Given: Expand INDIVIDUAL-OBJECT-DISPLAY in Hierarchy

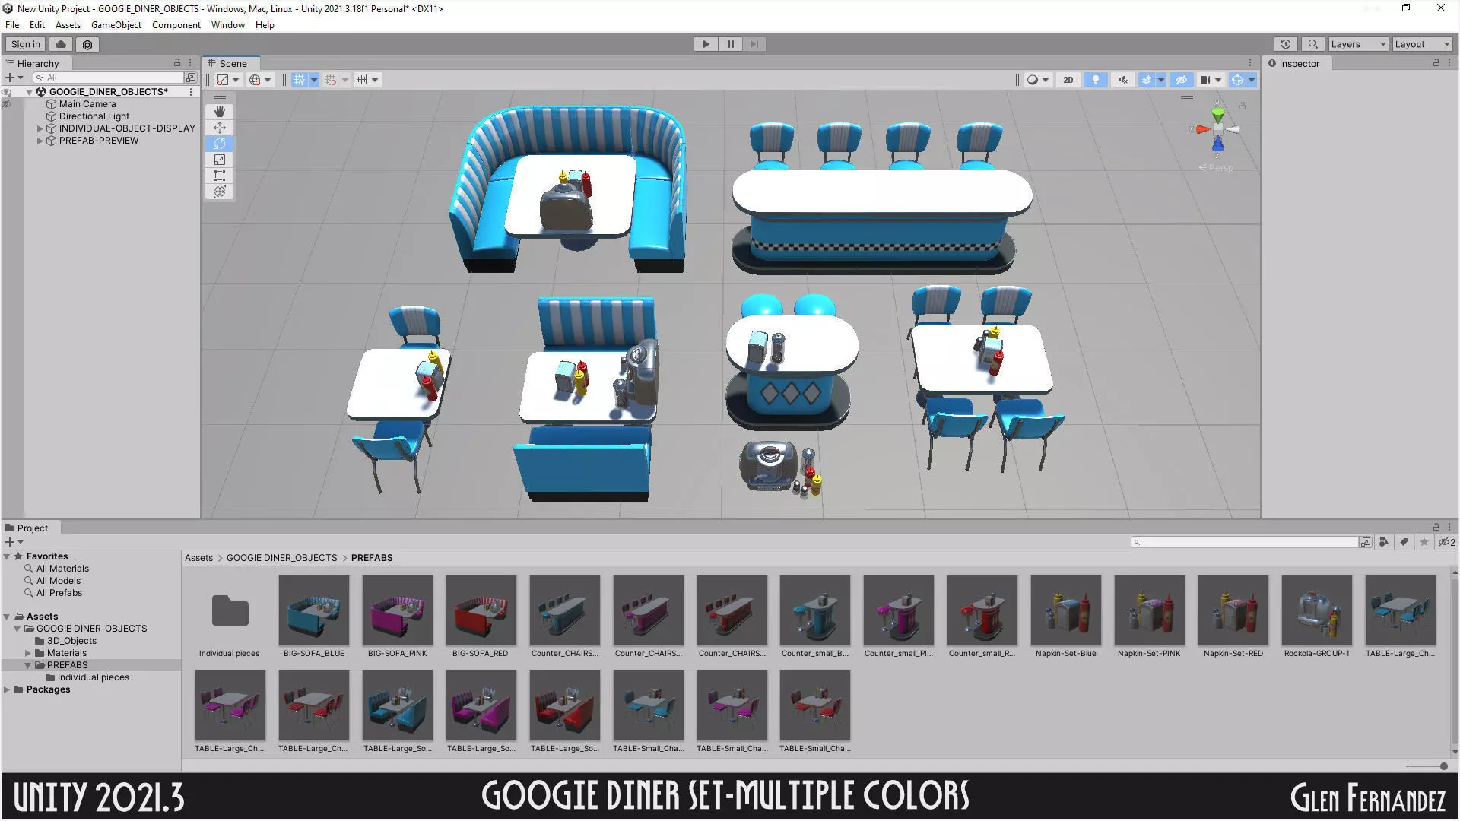Looking at the screenshot, I should [x=40, y=128].
